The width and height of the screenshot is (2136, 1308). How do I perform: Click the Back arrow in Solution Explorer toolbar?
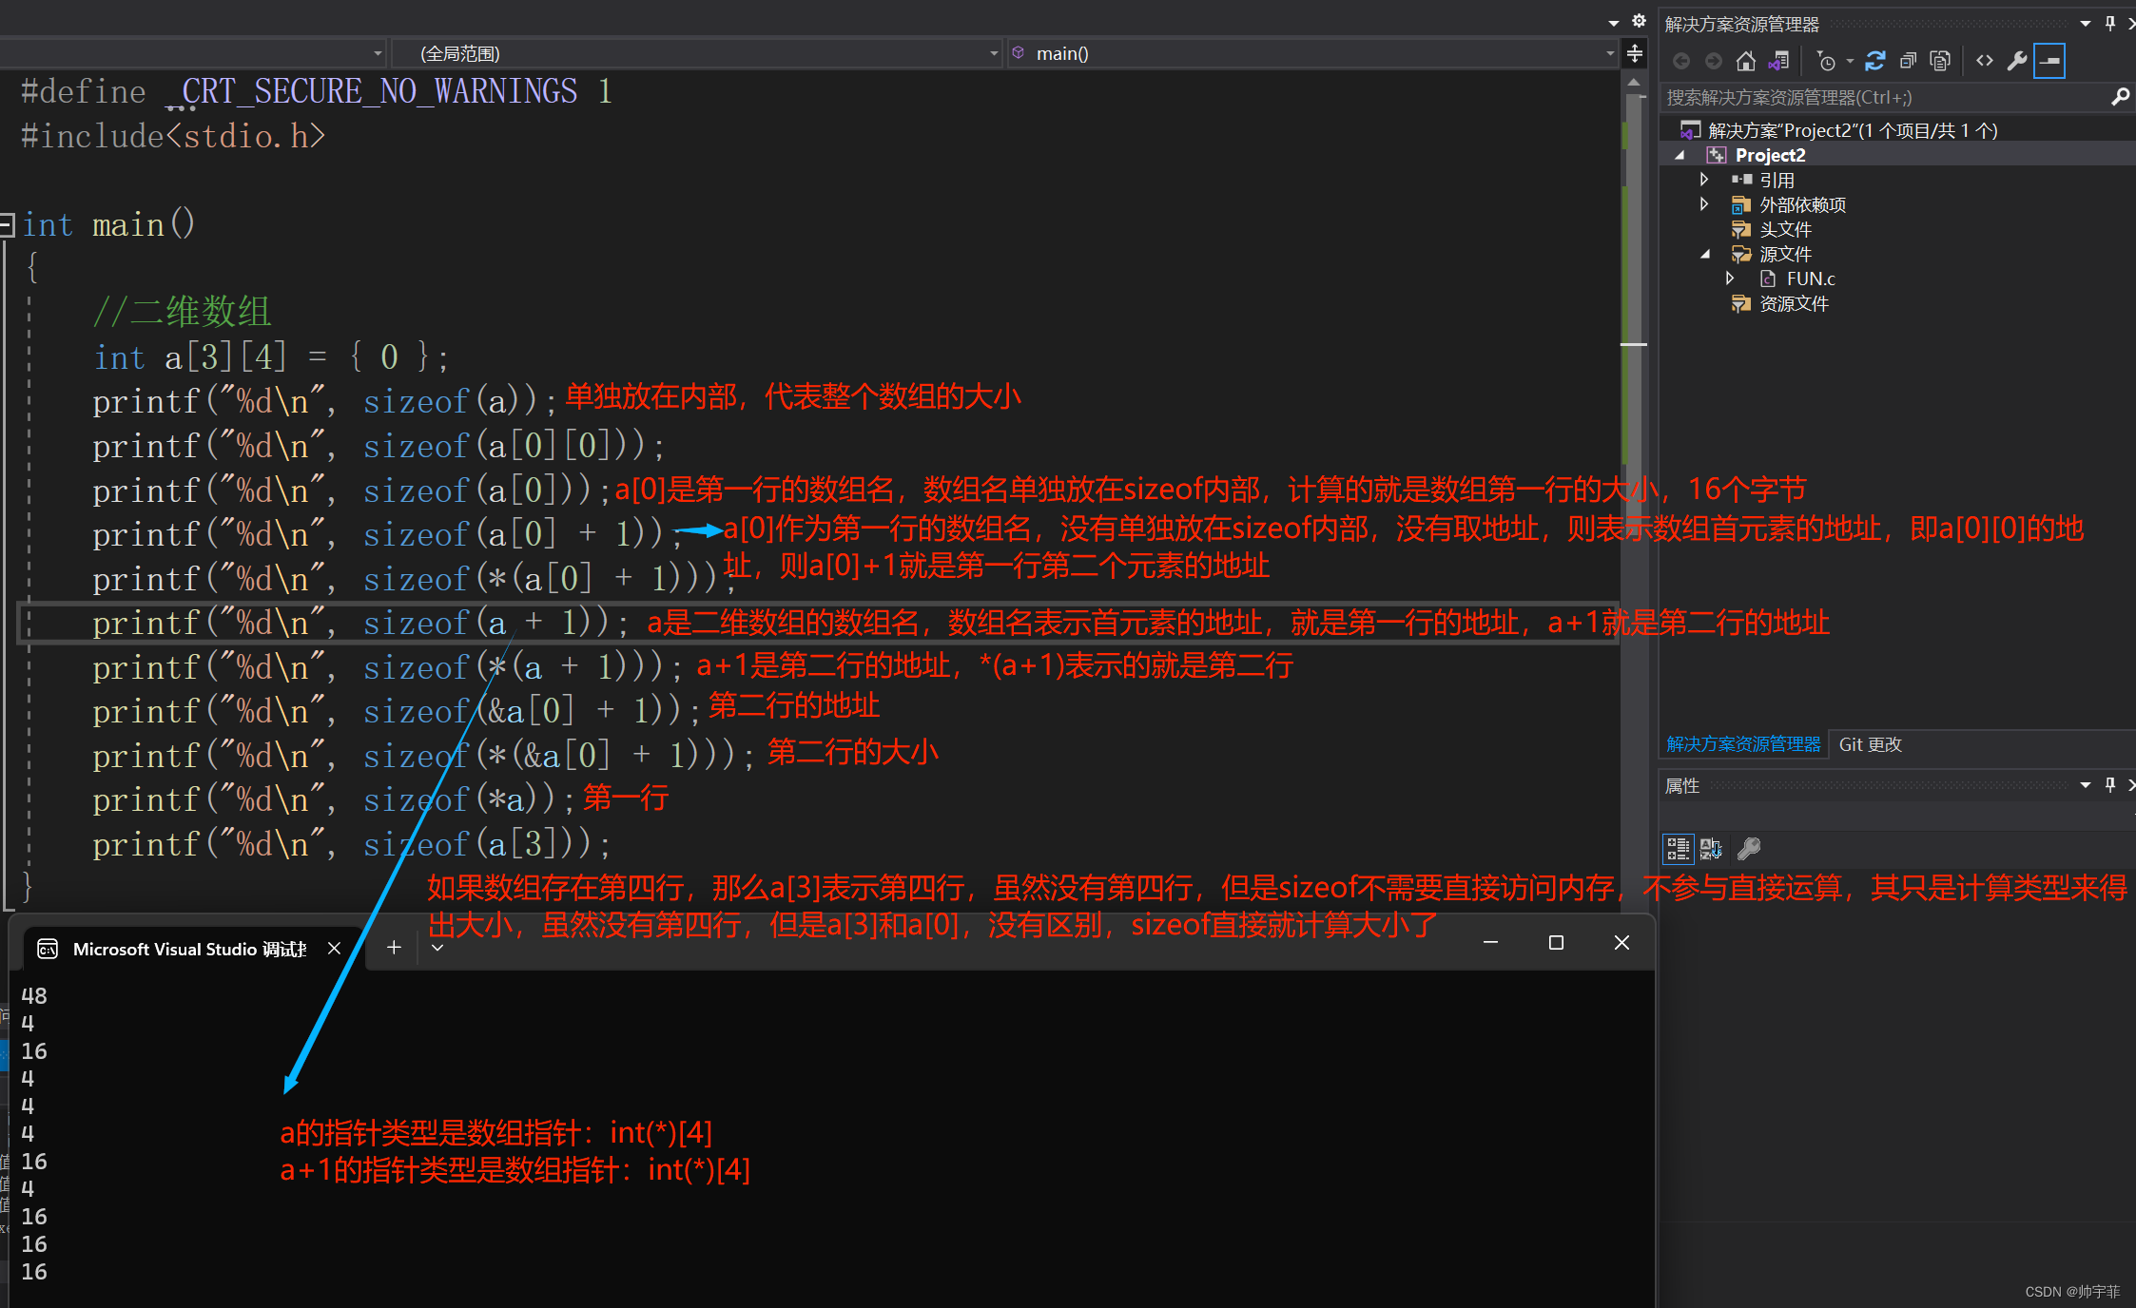click(x=1681, y=61)
